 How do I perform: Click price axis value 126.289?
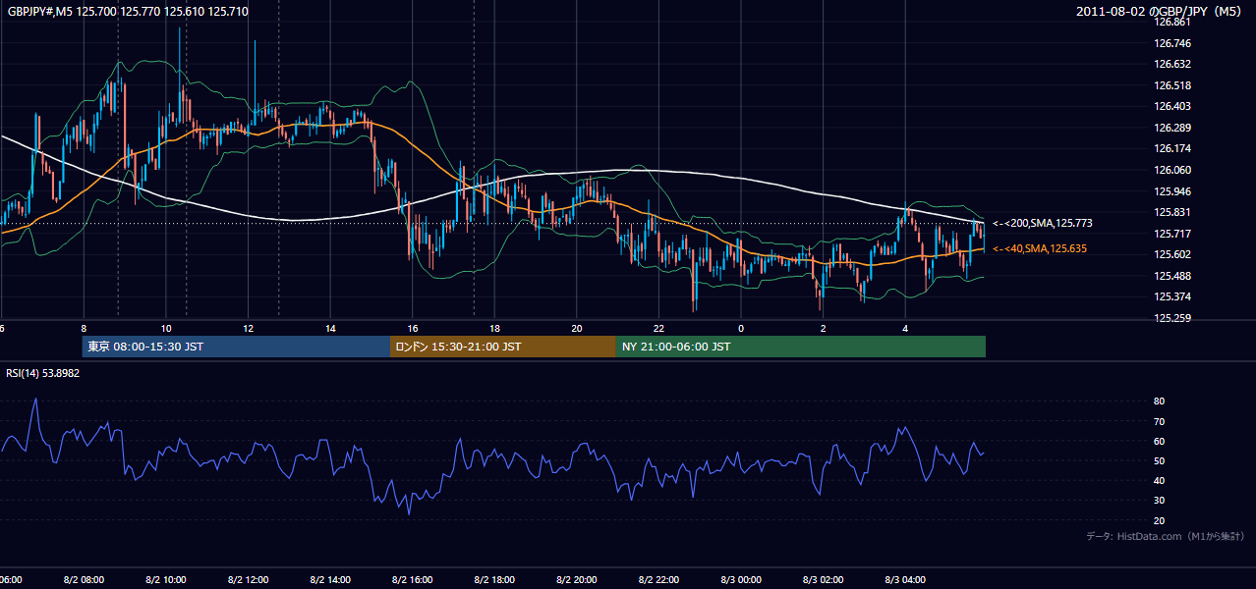[x=1173, y=128]
